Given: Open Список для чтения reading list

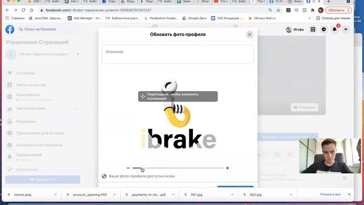Looking at the screenshot, I should (333, 18).
